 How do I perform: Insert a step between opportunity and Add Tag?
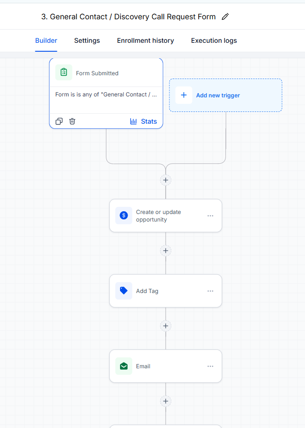[166, 251]
